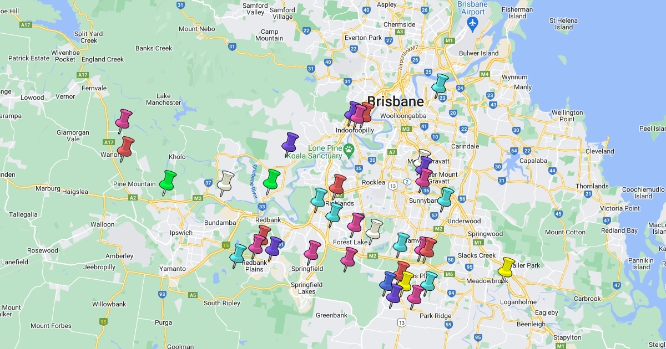Click the white pin east of Forest Lake
The width and height of the screenshot is (666, 349).
tap(375, 229)
